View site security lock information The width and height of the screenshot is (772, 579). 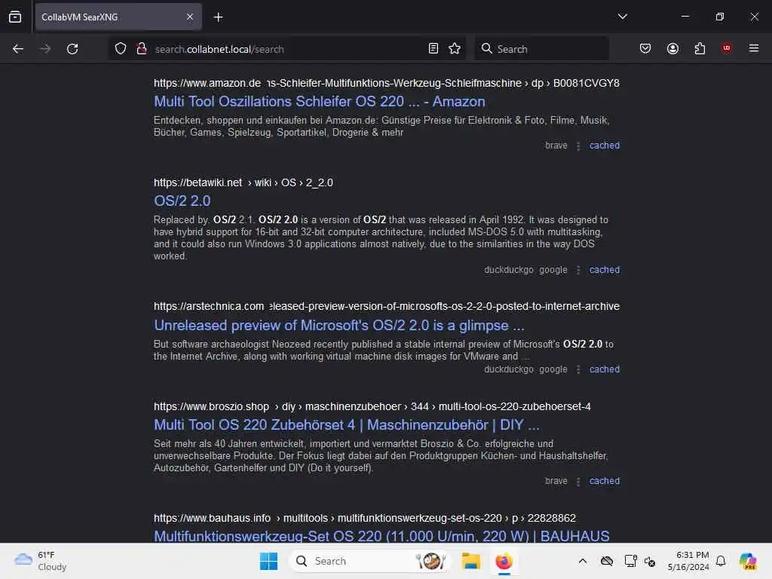coord(142,49)
